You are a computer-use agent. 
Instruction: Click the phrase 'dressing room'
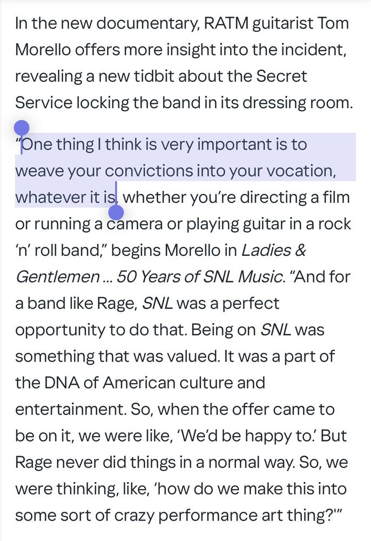[297, 103]
